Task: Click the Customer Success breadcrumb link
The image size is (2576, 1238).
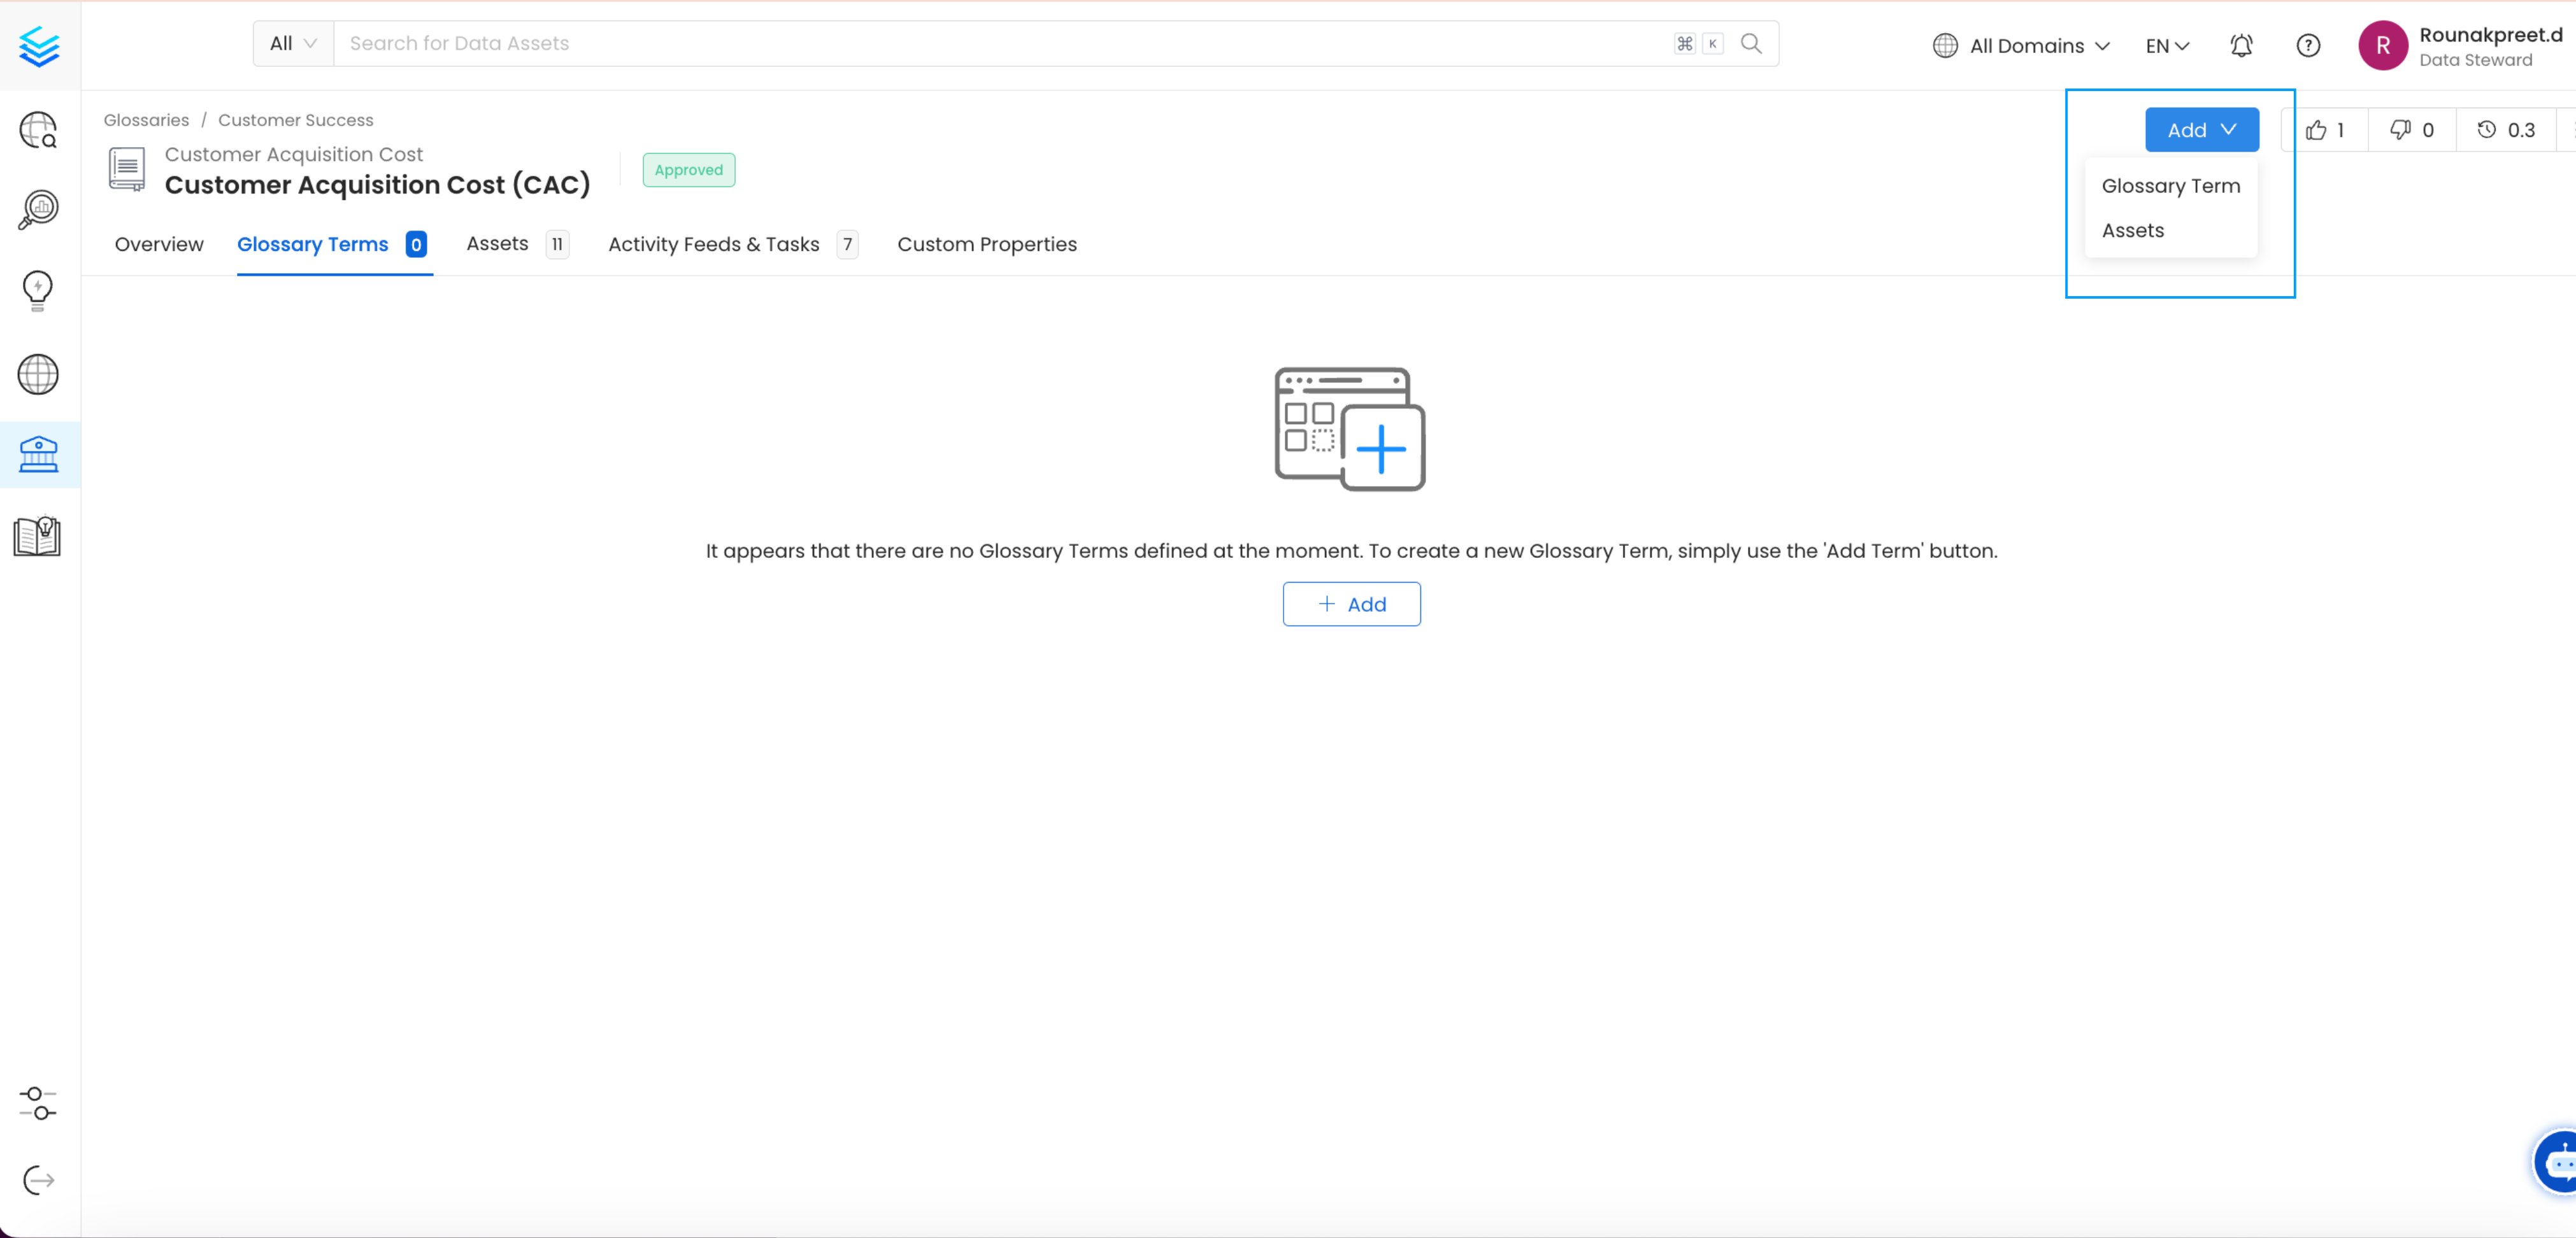Action: 295,120
